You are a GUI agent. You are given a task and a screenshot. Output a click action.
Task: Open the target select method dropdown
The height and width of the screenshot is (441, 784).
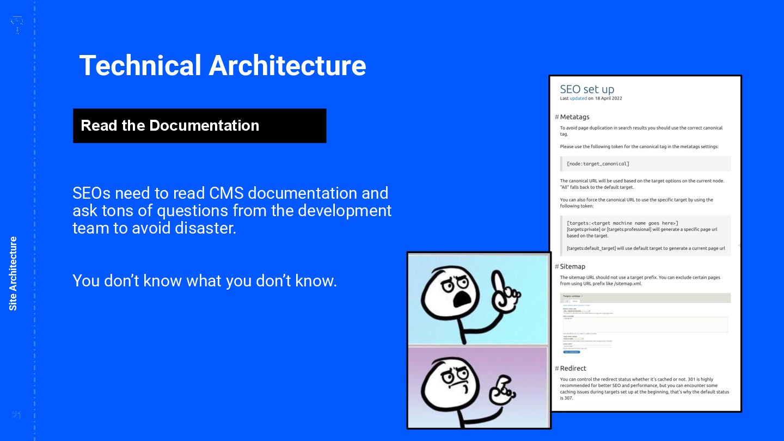(573, 339)
